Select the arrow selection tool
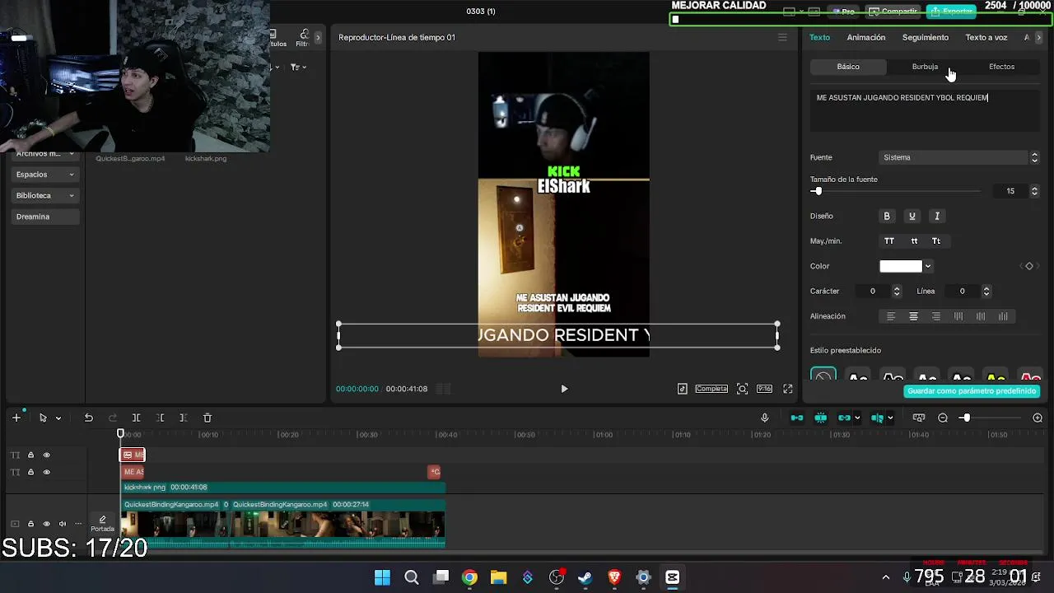Image resolution: width=1054 pixels, height=593 pixels. (x=43, y=418)
